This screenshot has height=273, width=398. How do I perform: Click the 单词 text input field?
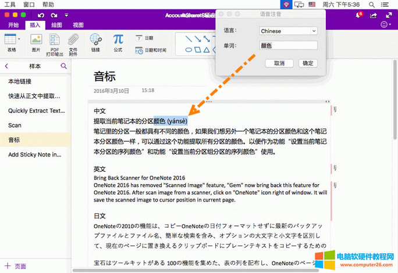288,45
